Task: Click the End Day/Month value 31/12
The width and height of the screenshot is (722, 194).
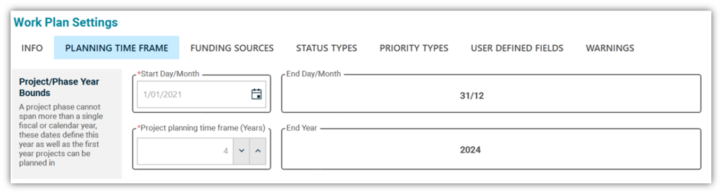Action: 472,96
